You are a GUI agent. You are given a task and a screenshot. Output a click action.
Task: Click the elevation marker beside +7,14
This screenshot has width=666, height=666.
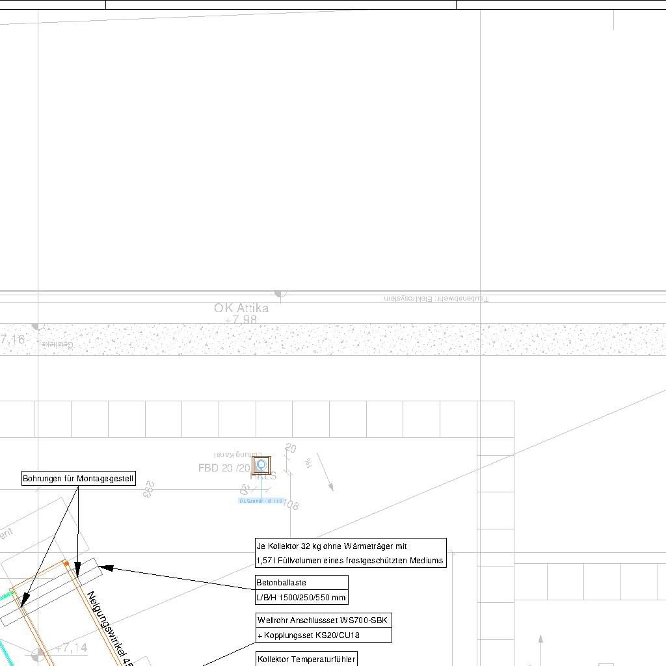pyautogui.click(x=38, y=654)
